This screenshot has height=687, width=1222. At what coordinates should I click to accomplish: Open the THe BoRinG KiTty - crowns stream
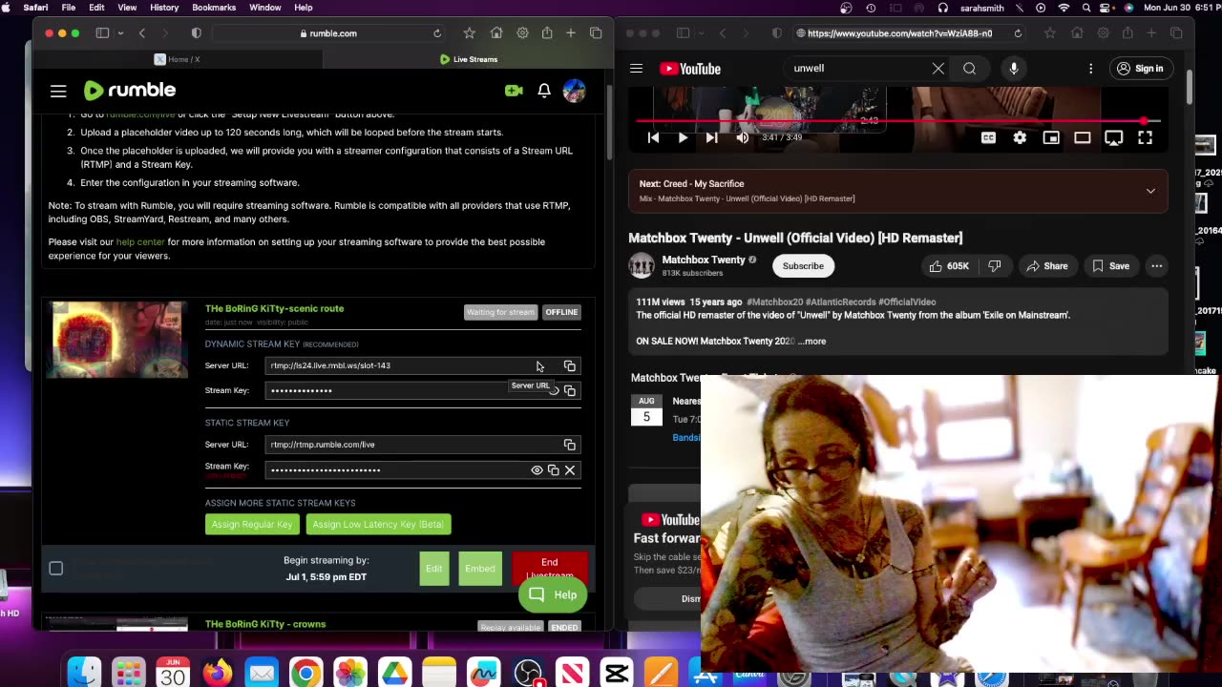click(x=265, y=624)
